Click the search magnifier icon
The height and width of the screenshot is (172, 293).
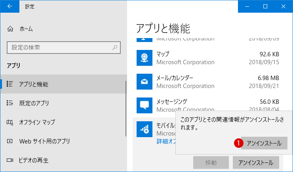coord(115,48)
